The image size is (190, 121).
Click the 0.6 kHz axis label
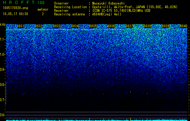point(2,115)
